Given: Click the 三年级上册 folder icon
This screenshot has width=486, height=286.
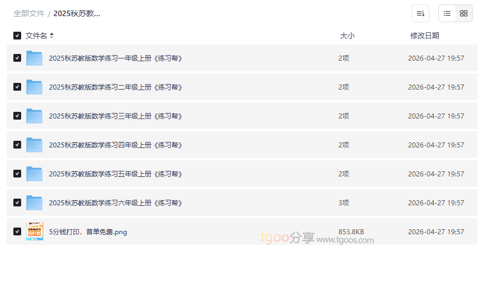Looking at the screenshot, I should (x=34, y=116).
